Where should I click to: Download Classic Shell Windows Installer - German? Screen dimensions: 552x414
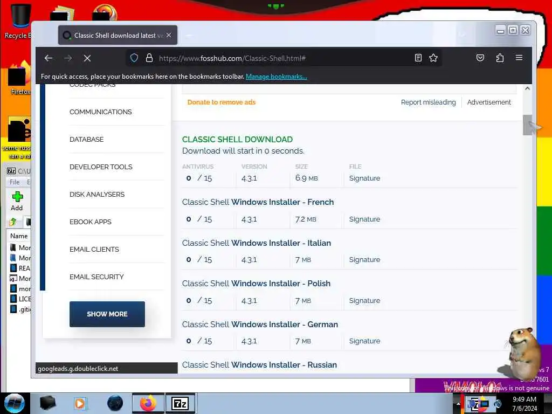(260, 324)
